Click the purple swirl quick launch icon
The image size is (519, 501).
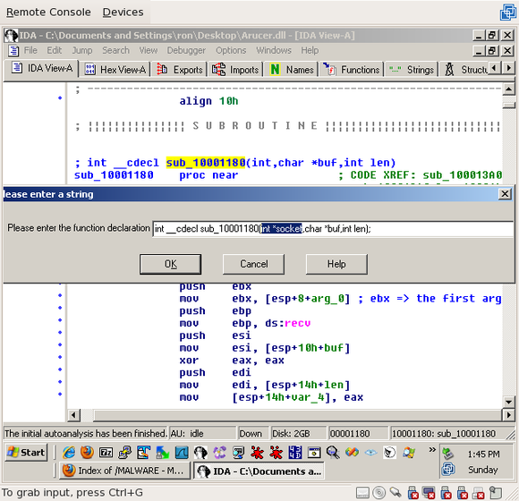tap(219, 452)
